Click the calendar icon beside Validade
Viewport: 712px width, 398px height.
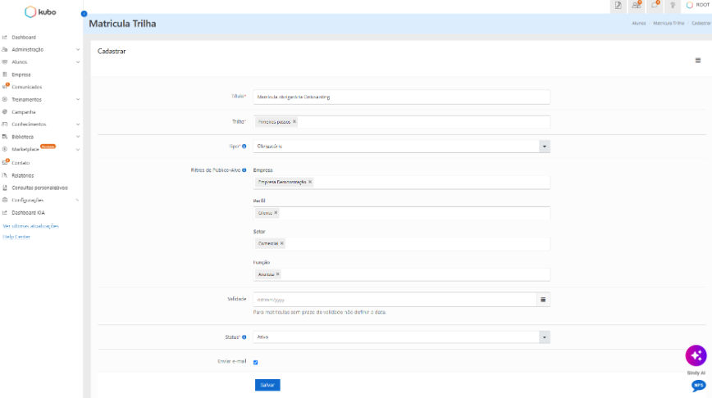tap(543, 300)
